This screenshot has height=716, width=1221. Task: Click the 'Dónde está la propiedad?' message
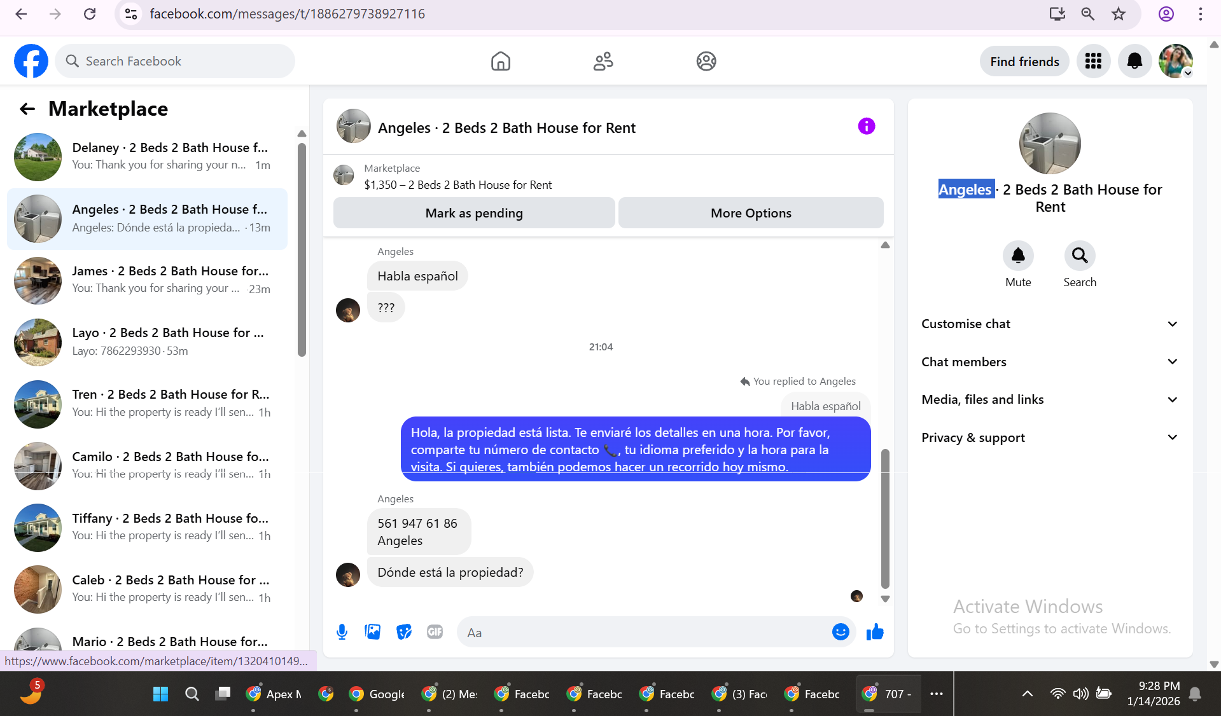(x=450, y=572)
